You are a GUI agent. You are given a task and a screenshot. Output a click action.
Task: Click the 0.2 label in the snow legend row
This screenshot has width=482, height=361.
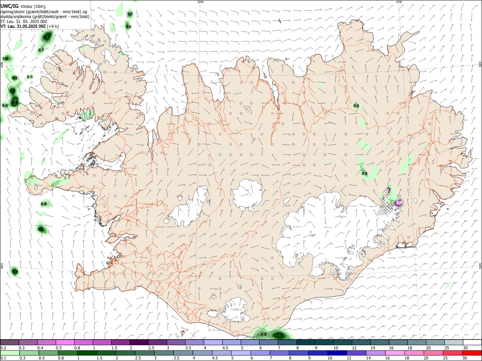pos(3,348)
